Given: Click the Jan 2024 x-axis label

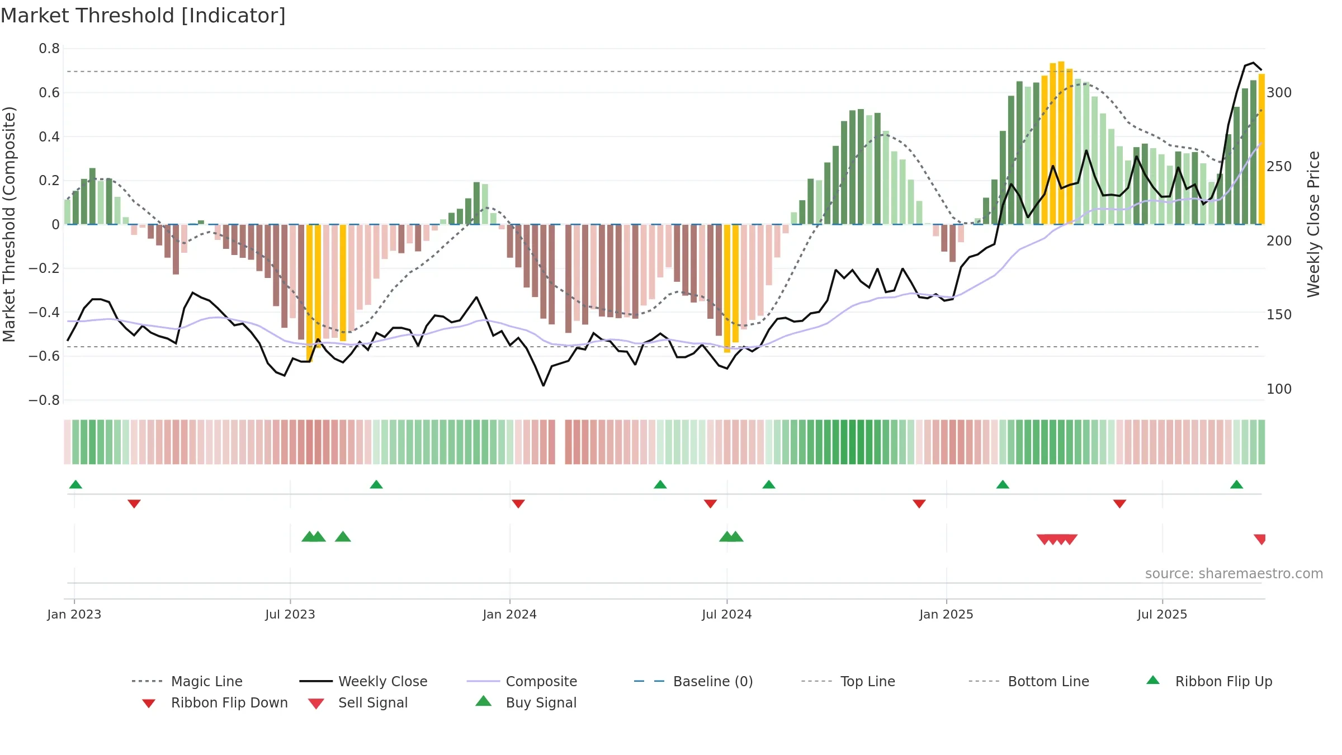Looking at the screenshot, I should 510,615.
